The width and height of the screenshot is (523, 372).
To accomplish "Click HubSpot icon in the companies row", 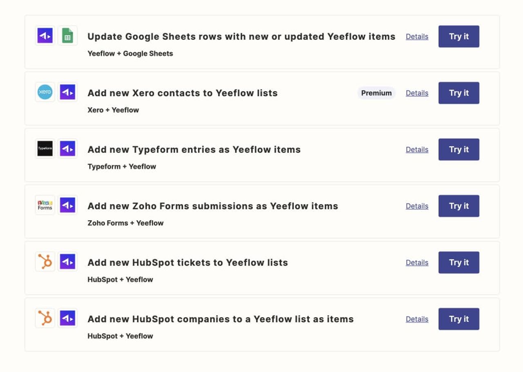I will [x=45, y=318].
